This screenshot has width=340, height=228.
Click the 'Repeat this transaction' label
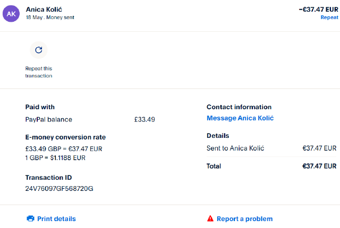(39, 72)
